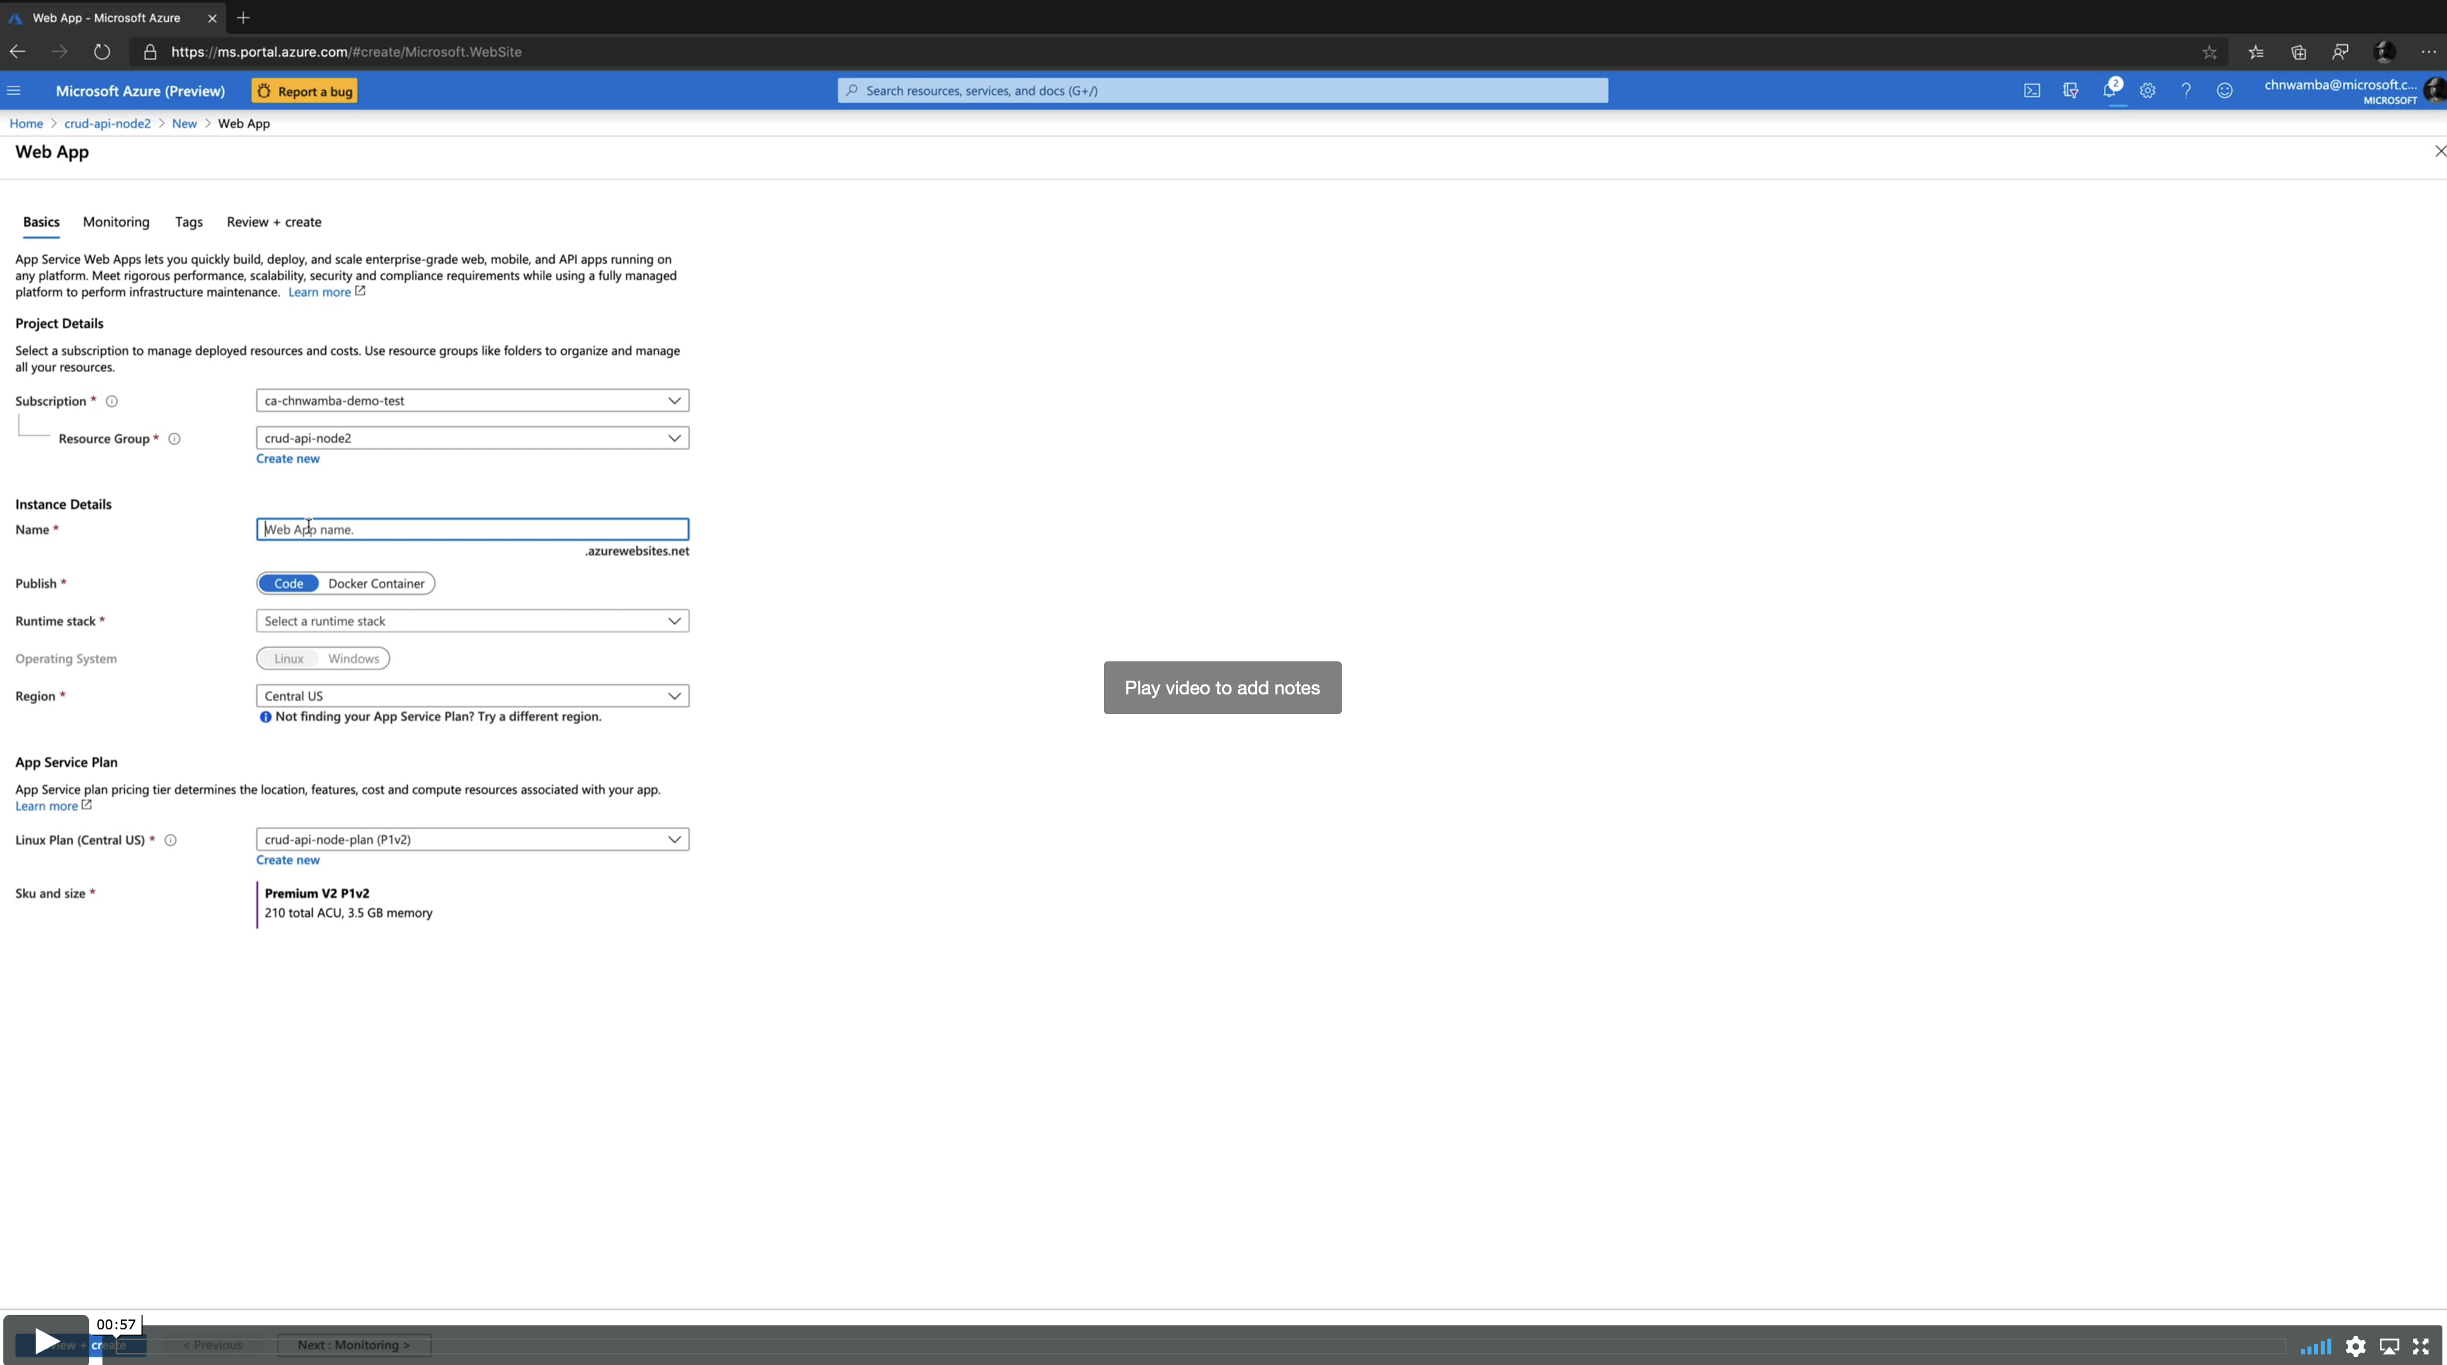2447x1365 pixels.
Task: Go to the Review + create tab
Action: click(274, 222)
